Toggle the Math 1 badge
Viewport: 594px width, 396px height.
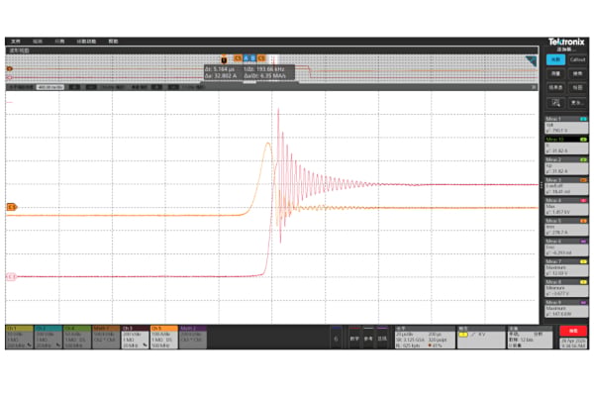pyautogui.click(x=106, y=337)
